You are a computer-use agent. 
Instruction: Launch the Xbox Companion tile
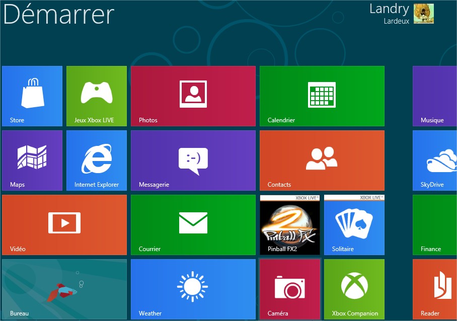click(354, 289)
